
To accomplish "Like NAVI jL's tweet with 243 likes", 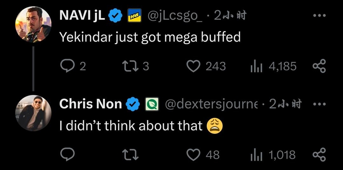I will (x=193, y=66).
